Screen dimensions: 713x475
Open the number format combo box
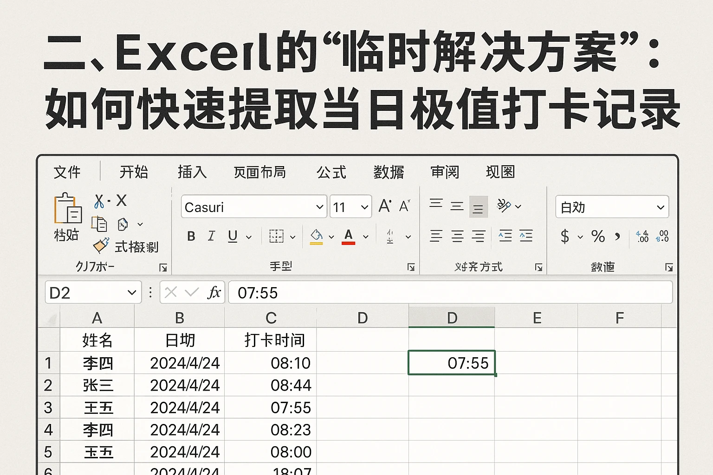(x=612, y=207)
